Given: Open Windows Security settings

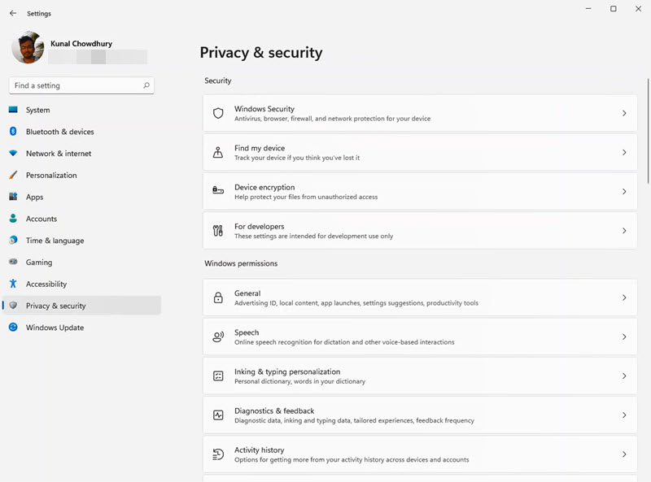Looking at the screenshot, I should (x=420, y=113).
